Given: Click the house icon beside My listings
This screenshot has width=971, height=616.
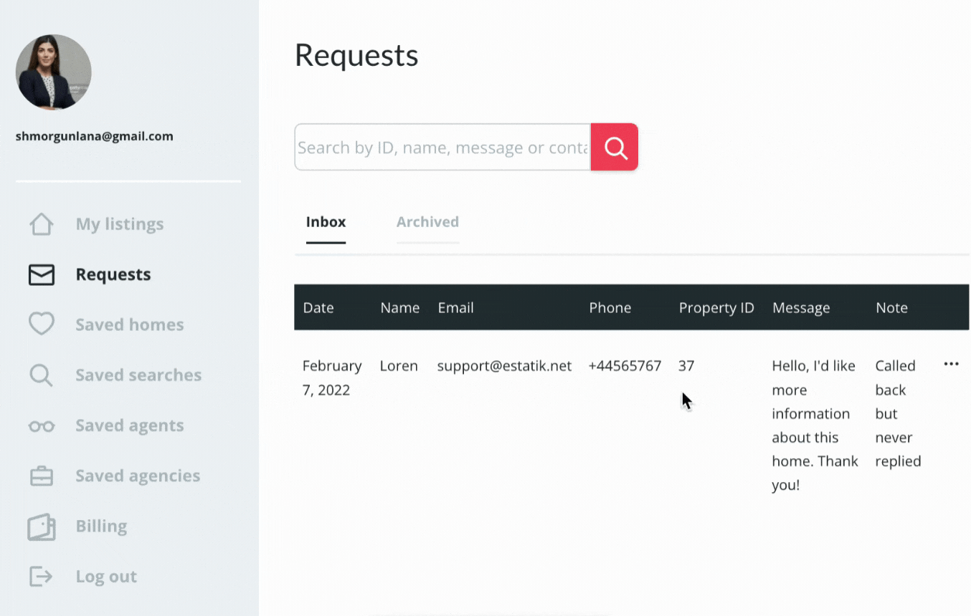Looking at the screenshot, I should pyautogui.click(x=42, y=224).
